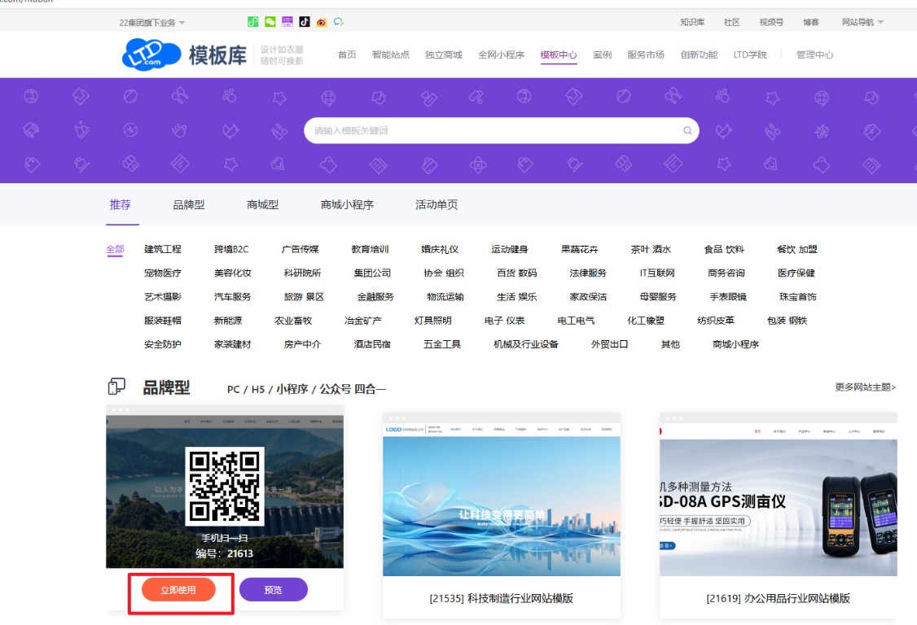Image resolution: width=917 pixels, height=625 pixels.
Task: Filter by IT互联网 category
Action: tap(656, 273)
